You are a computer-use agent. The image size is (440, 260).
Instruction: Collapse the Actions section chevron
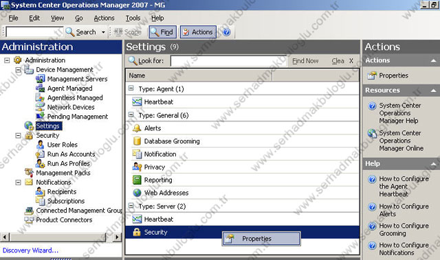(433, 60)
